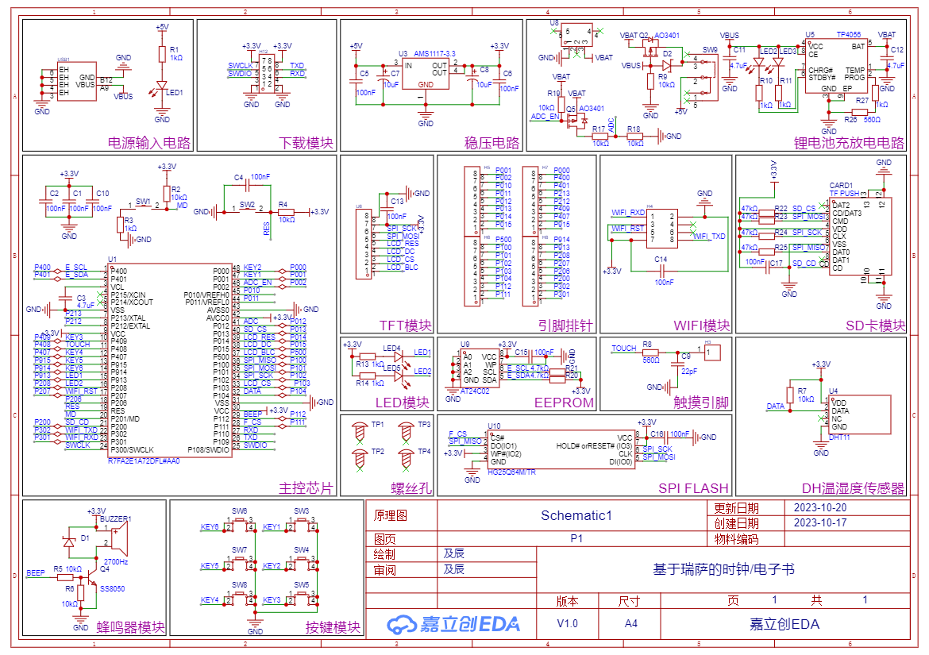
Task: Click the 锂电池充放电电路 section title
Action: point(849,144)
